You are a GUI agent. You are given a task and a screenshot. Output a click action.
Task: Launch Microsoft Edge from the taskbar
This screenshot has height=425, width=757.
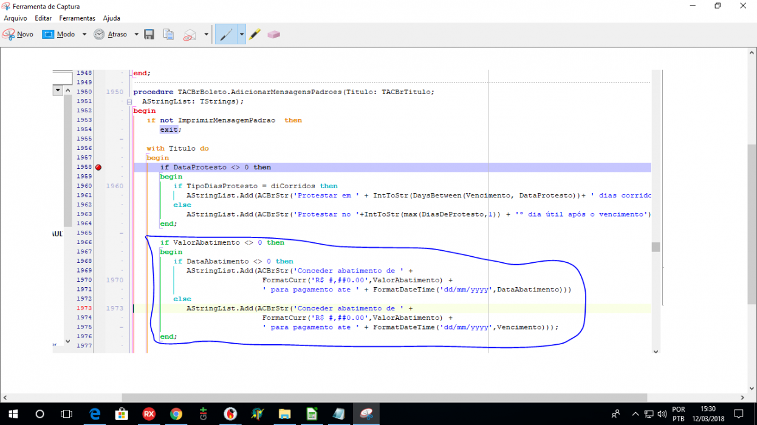coord(95,414)
